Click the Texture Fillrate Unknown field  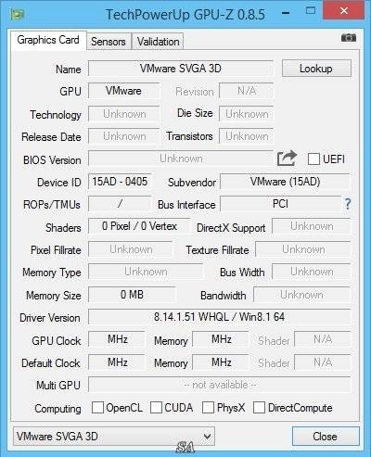tap(303, 249)
